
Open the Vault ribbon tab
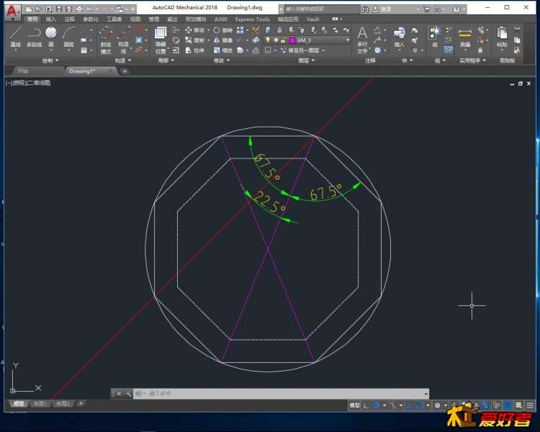(312, 19)
